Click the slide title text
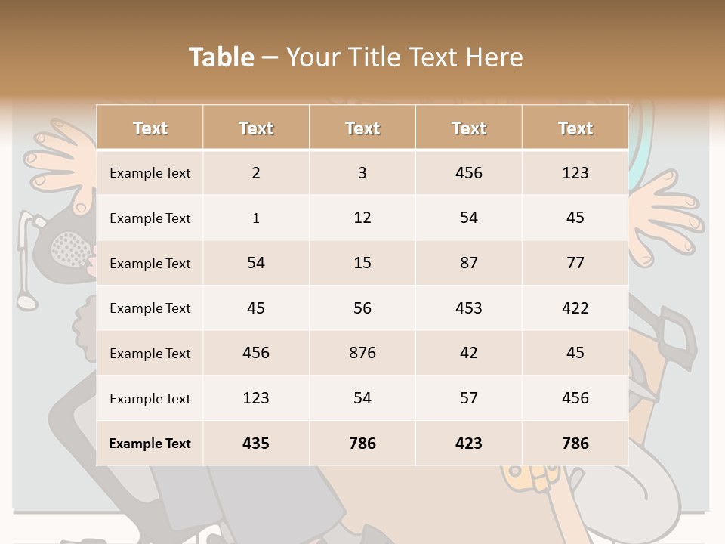Image resolution: width=725 pixels, height=544 pixels. 356,57
